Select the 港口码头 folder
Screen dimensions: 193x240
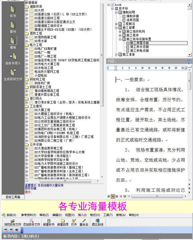36,98
